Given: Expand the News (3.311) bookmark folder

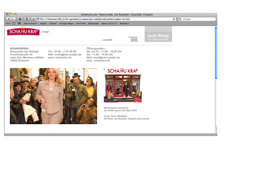Looking at the screenshot, I should point(109,24).
